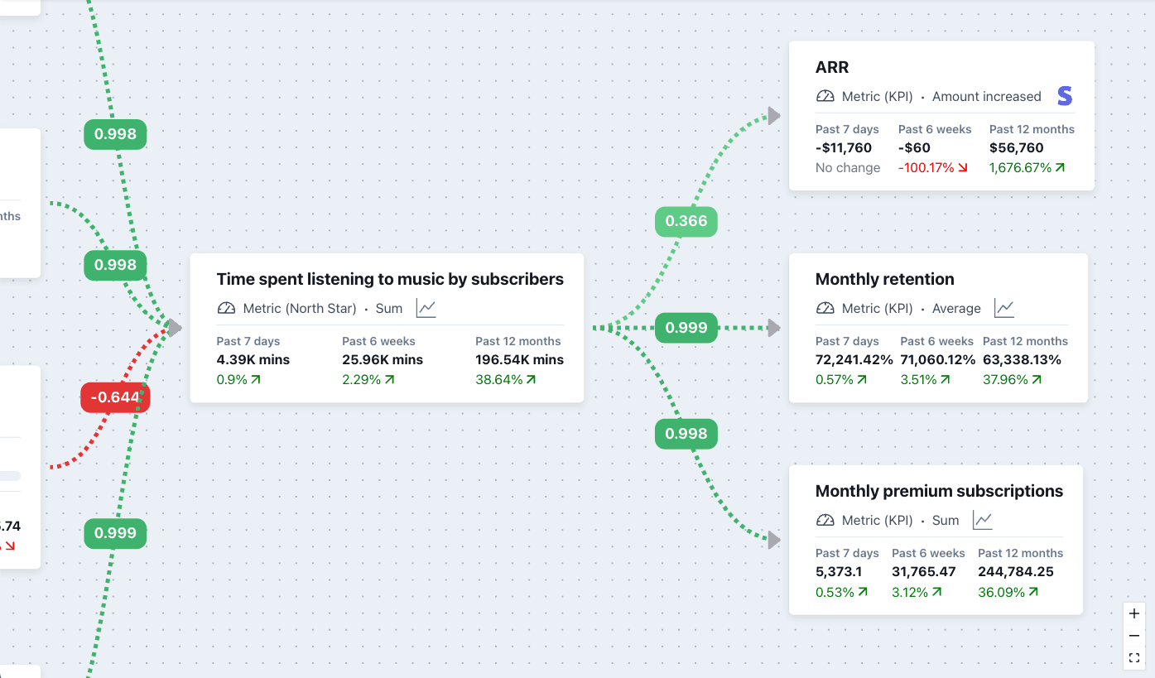Click the ARR Past 12 months value $56,760

pos(1016,148)
